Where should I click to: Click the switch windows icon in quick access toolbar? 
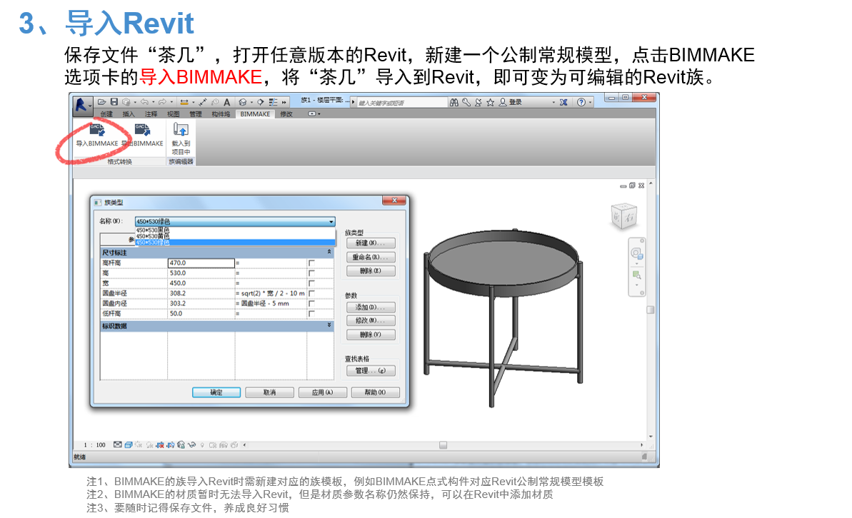pyautogui.click(x=274, y=101)
